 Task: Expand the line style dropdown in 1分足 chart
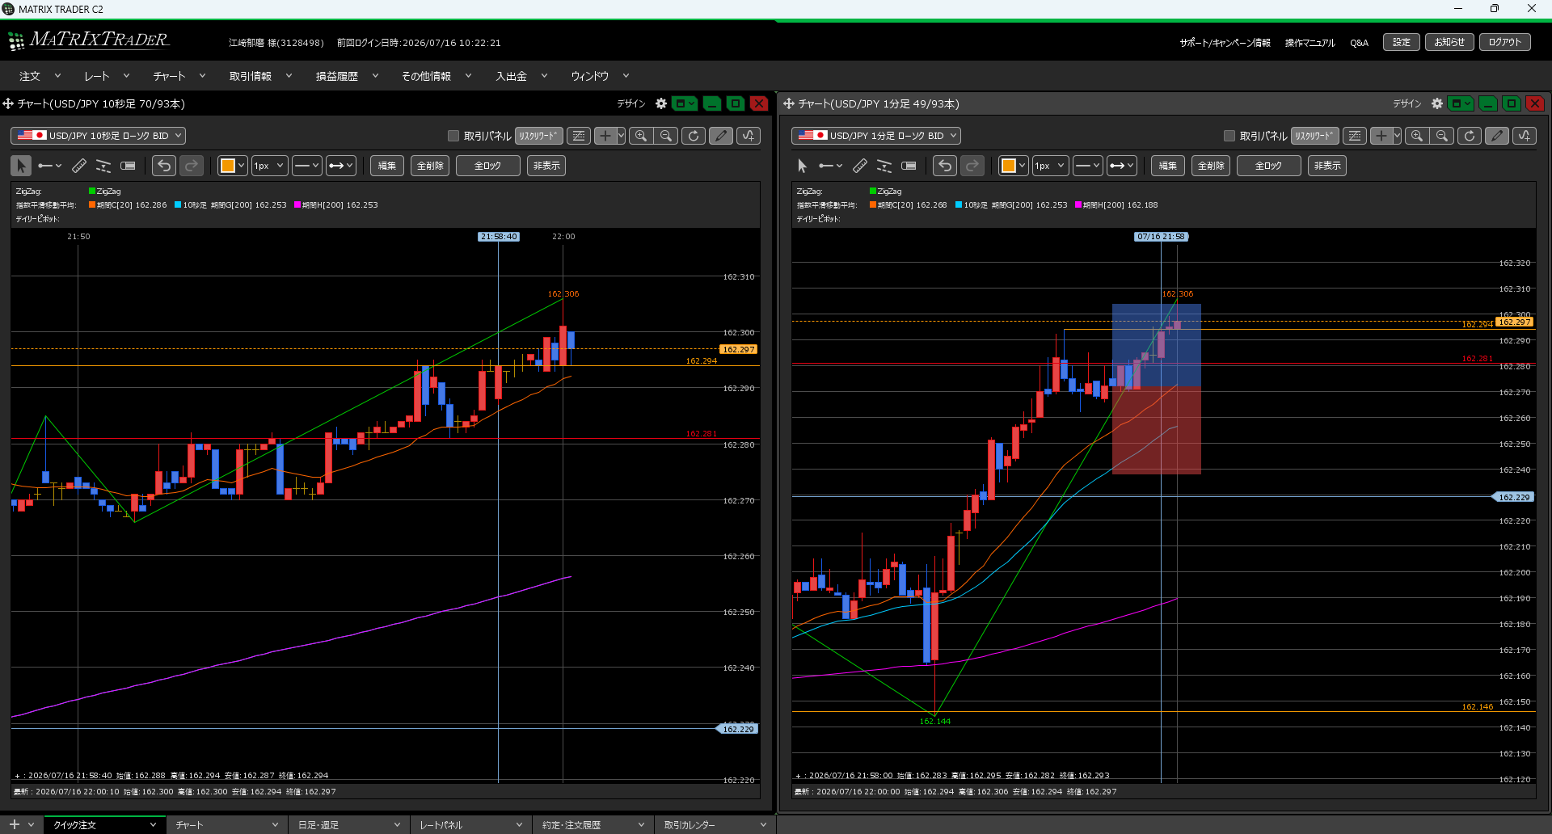tap(1088, 166)
